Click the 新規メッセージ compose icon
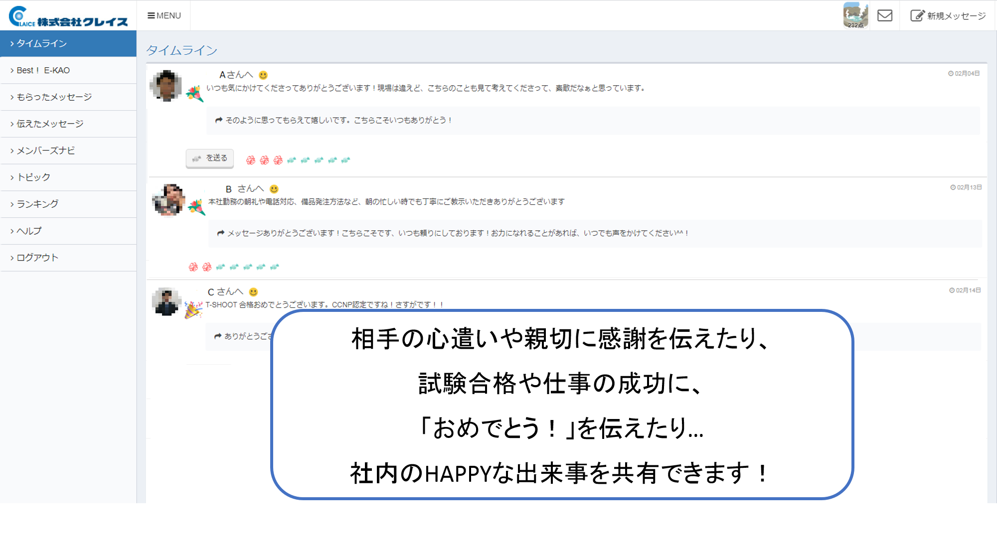Image resolution: width=997 pixels, height=558 pixels. click(x=917, y=15)
